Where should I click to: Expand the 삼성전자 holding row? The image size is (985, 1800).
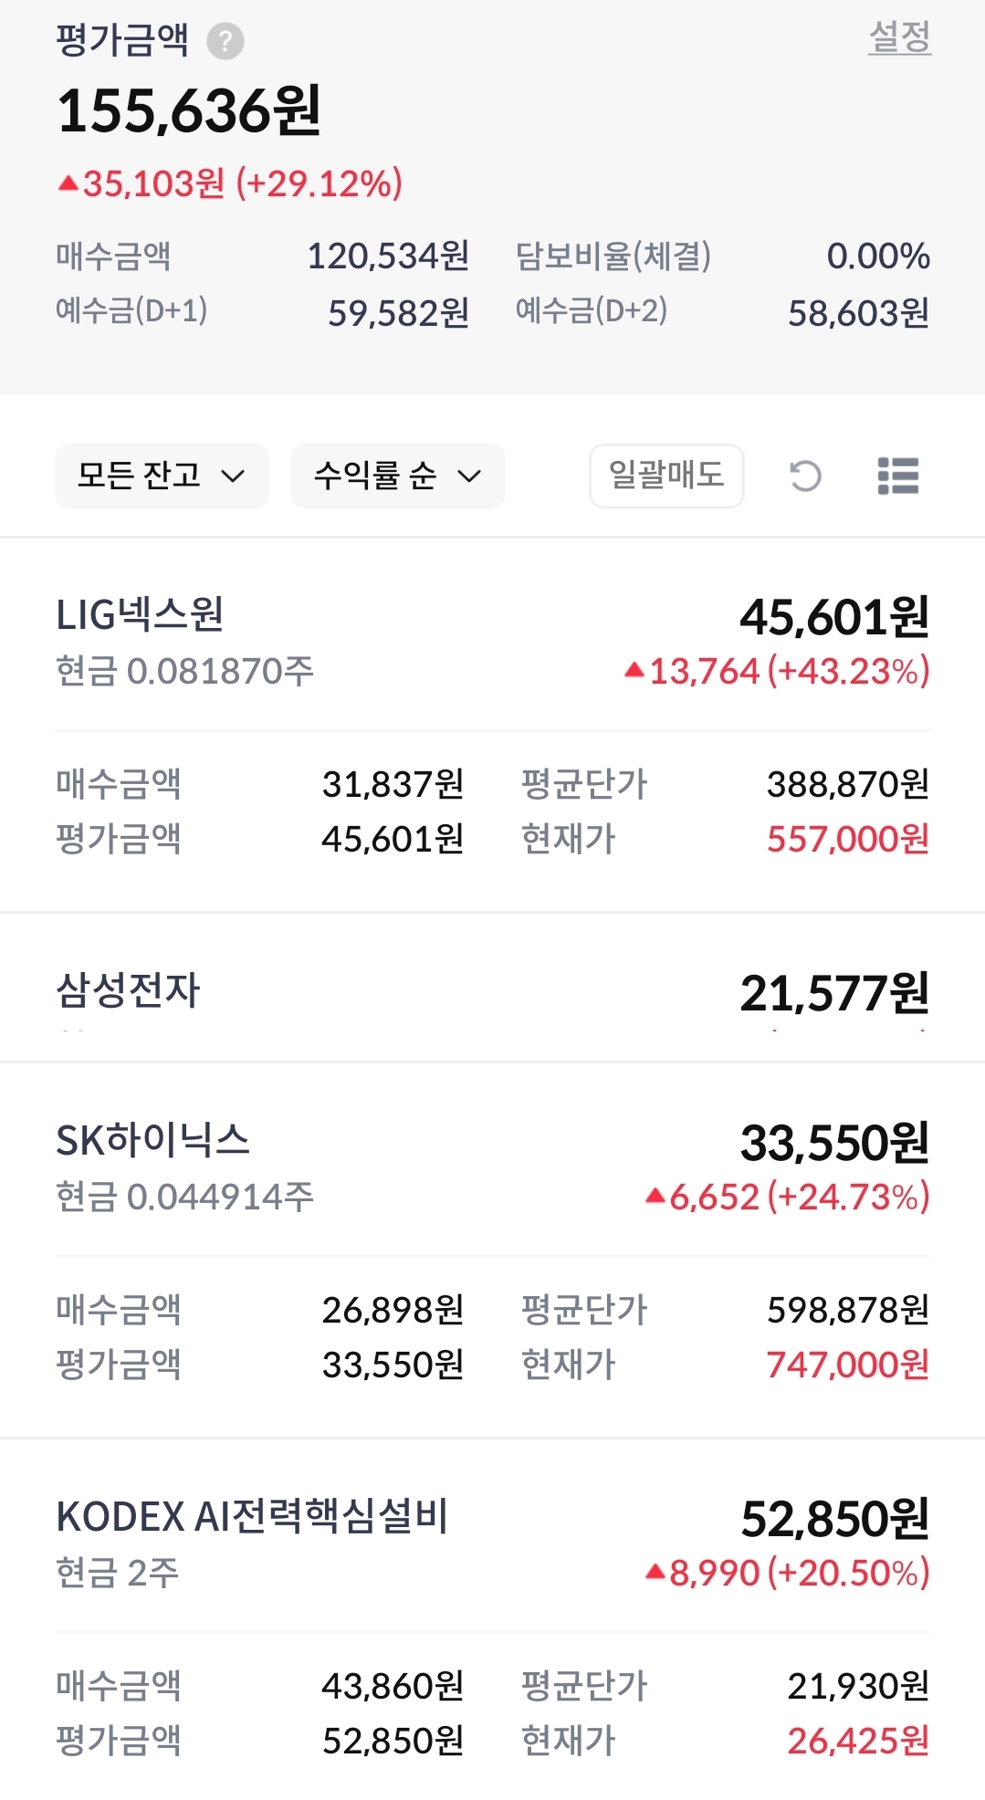click(x=128, y=990)
